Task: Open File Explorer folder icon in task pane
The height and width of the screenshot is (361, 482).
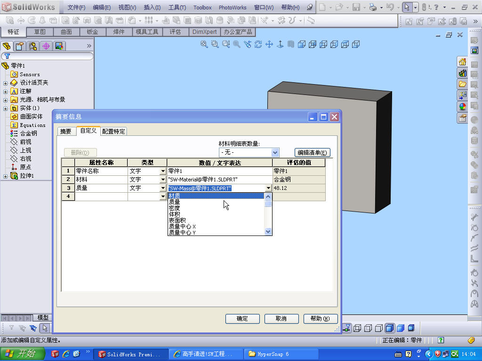Action: click(462, 84)
